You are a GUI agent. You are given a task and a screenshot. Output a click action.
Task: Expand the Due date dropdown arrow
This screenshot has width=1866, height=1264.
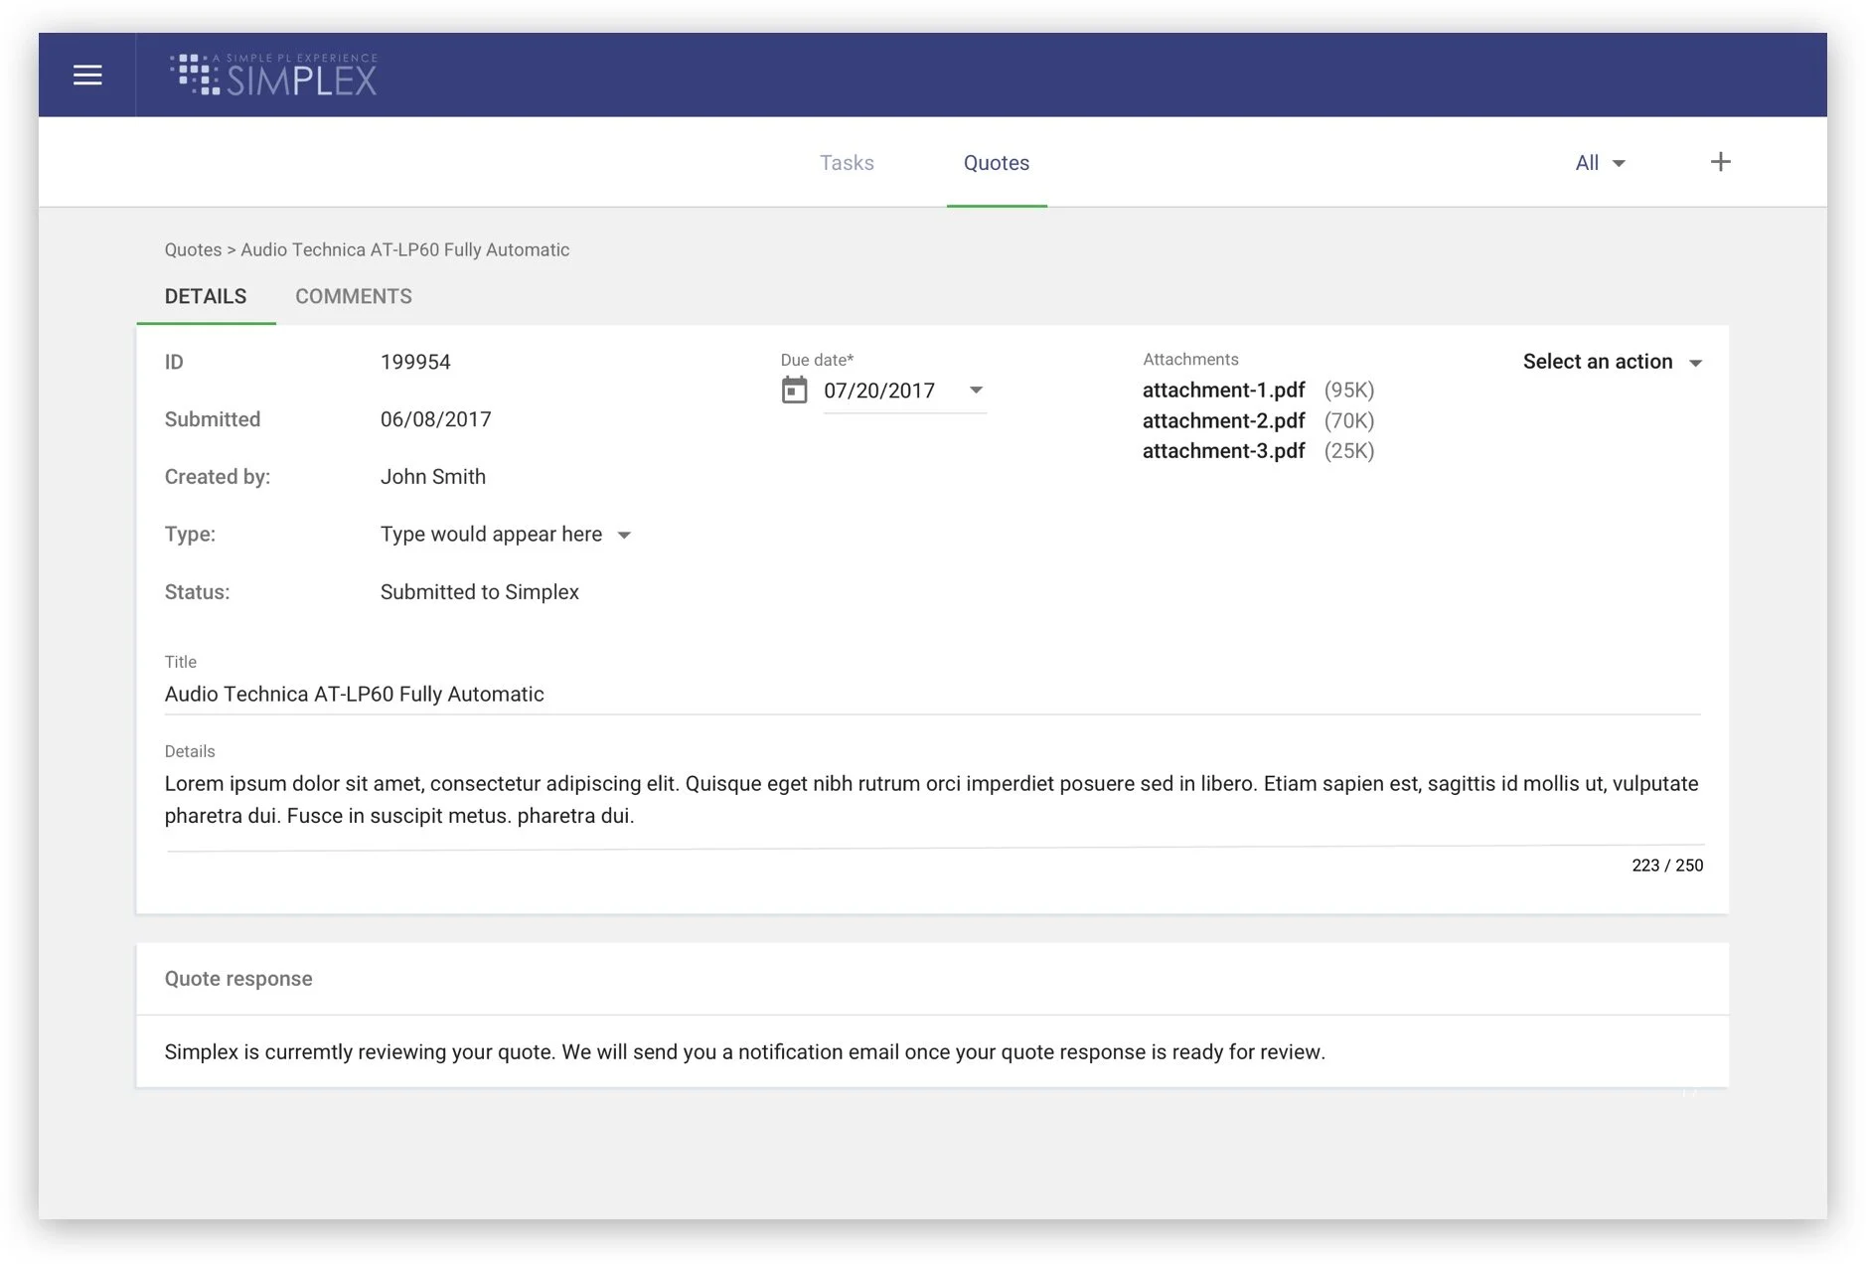976,391
